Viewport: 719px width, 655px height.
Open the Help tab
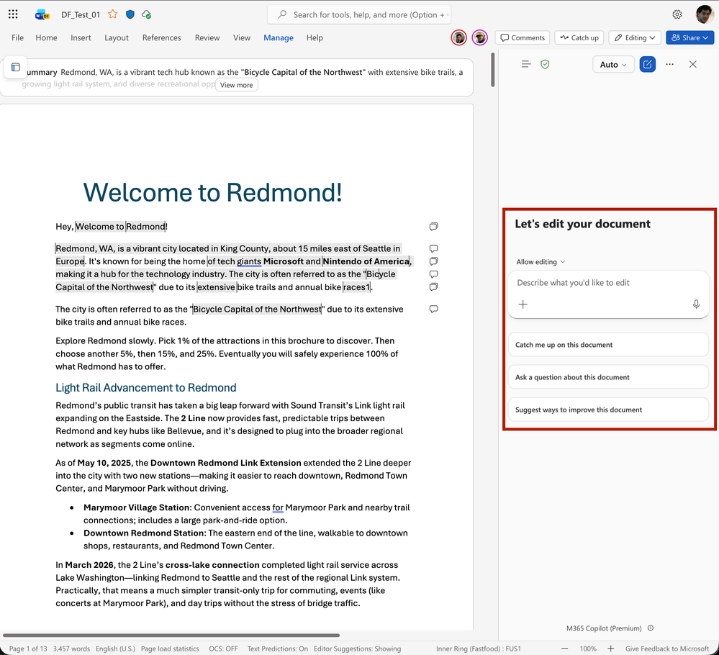pos(315,37)
